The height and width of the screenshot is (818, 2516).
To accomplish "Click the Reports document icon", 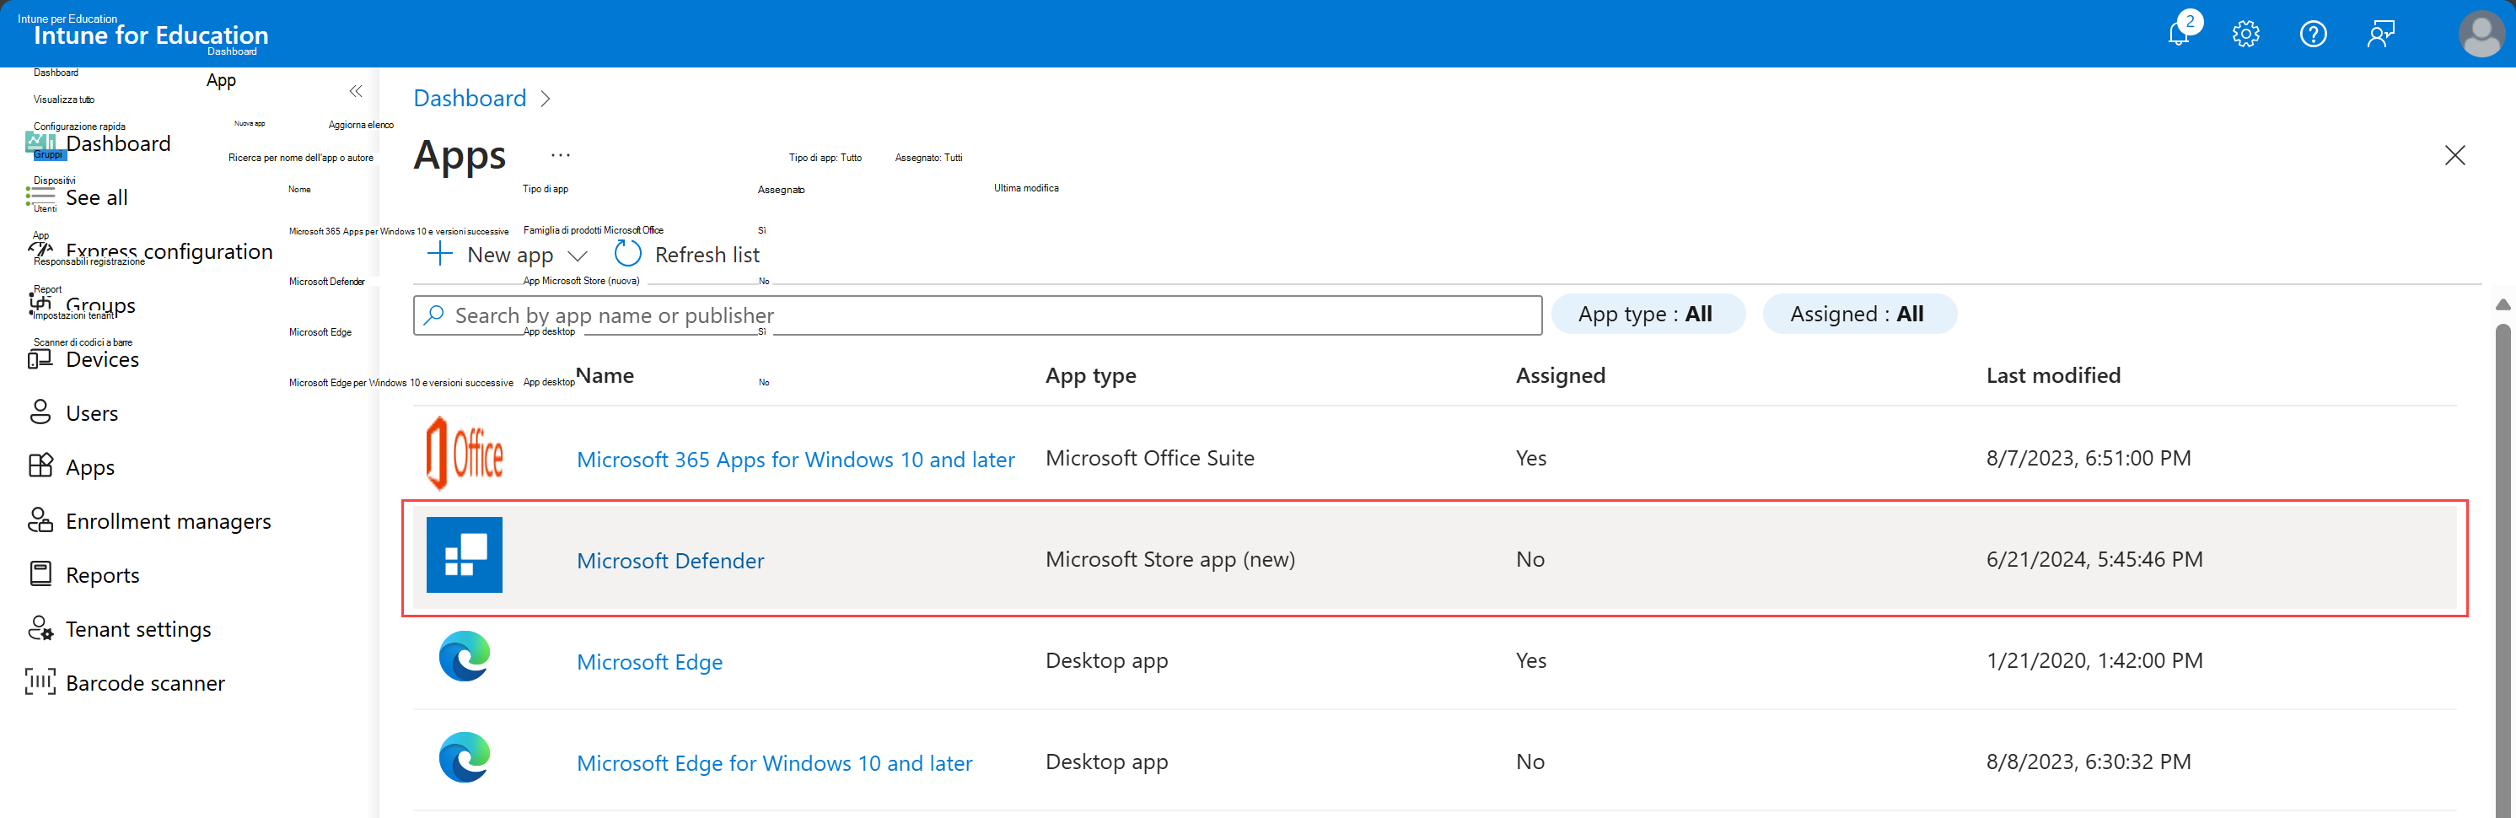I will pyautogui.click(x=40, y=573).
